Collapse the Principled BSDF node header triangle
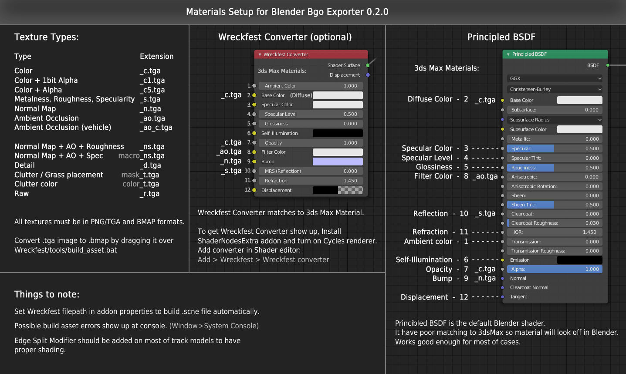626x374 pixels. [508, 54]
